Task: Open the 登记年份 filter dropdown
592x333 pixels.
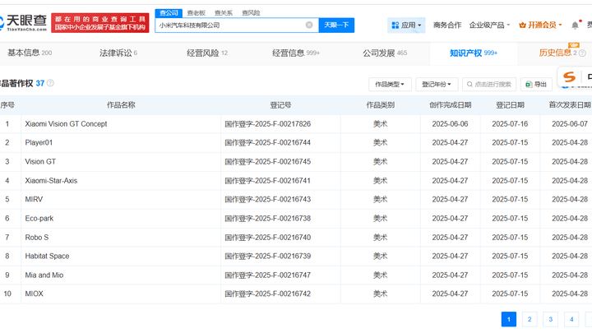Action: tap(437, 84)
